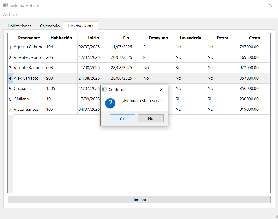This screenshot has height=219, width=278.
Task: Confirm deletion with the Yes button
Action: (x=122, y=118)
